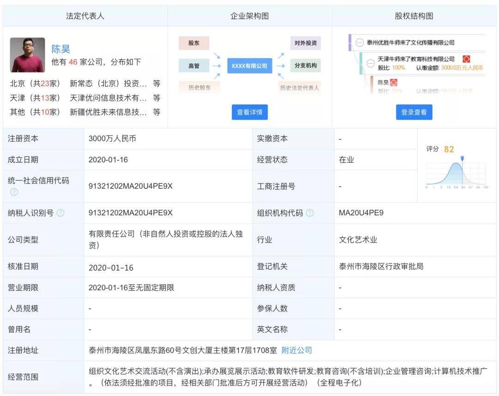Click the 登录查看 button

414,112
